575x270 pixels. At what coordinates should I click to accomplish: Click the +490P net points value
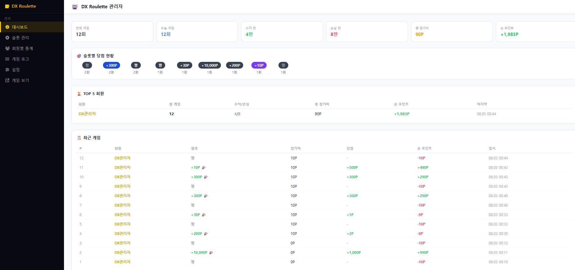(x=423, y=168)
